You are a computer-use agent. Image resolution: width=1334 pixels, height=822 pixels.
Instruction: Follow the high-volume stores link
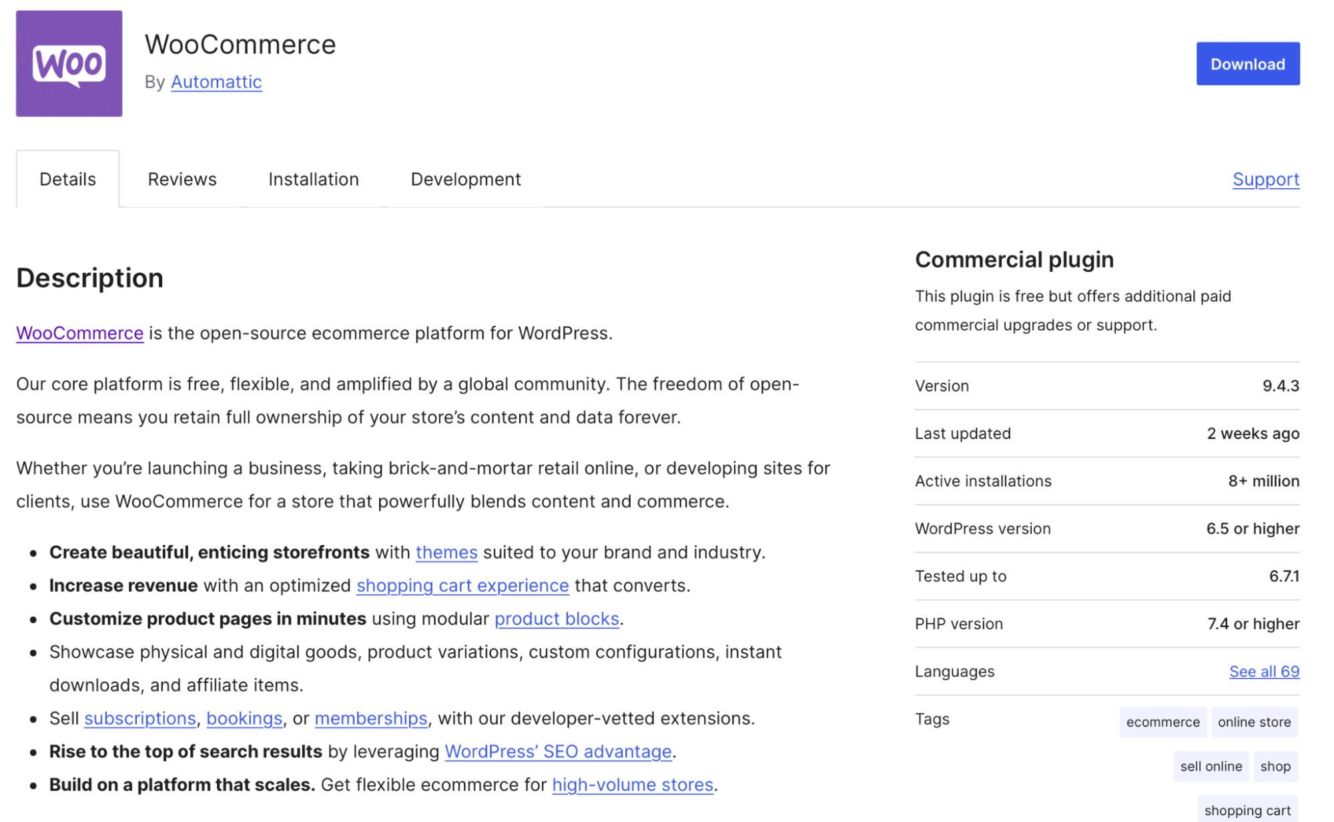[x=633, y=785]
